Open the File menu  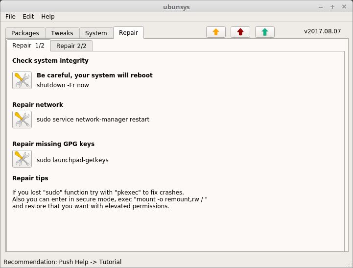(x=10, y=17)
